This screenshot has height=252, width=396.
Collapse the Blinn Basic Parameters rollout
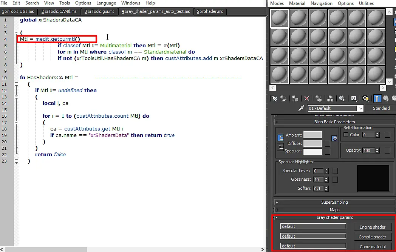[x=334, y=122]
